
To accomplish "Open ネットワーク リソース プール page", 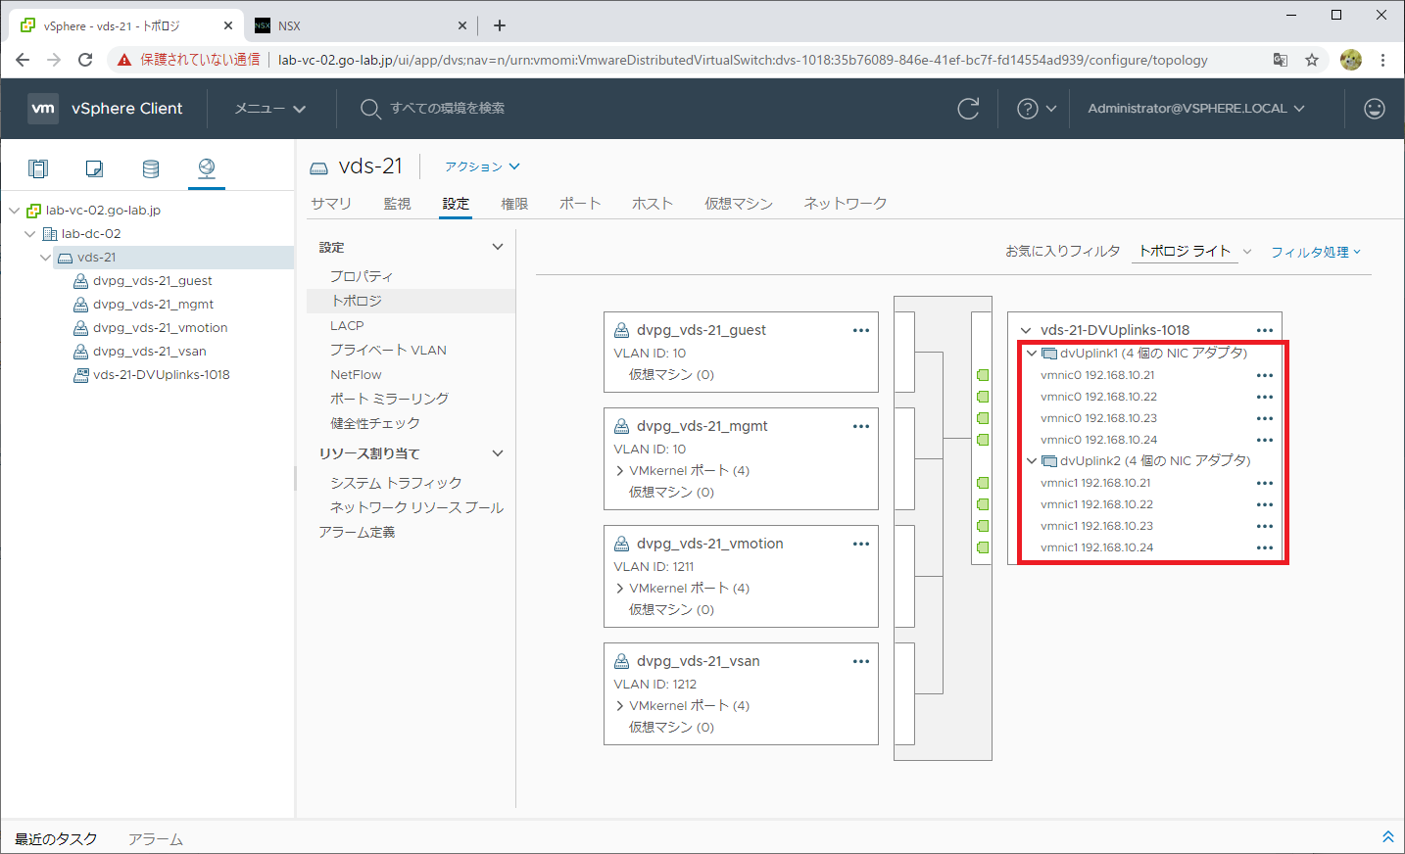I will pyautogui.click(x=416, y=507).
